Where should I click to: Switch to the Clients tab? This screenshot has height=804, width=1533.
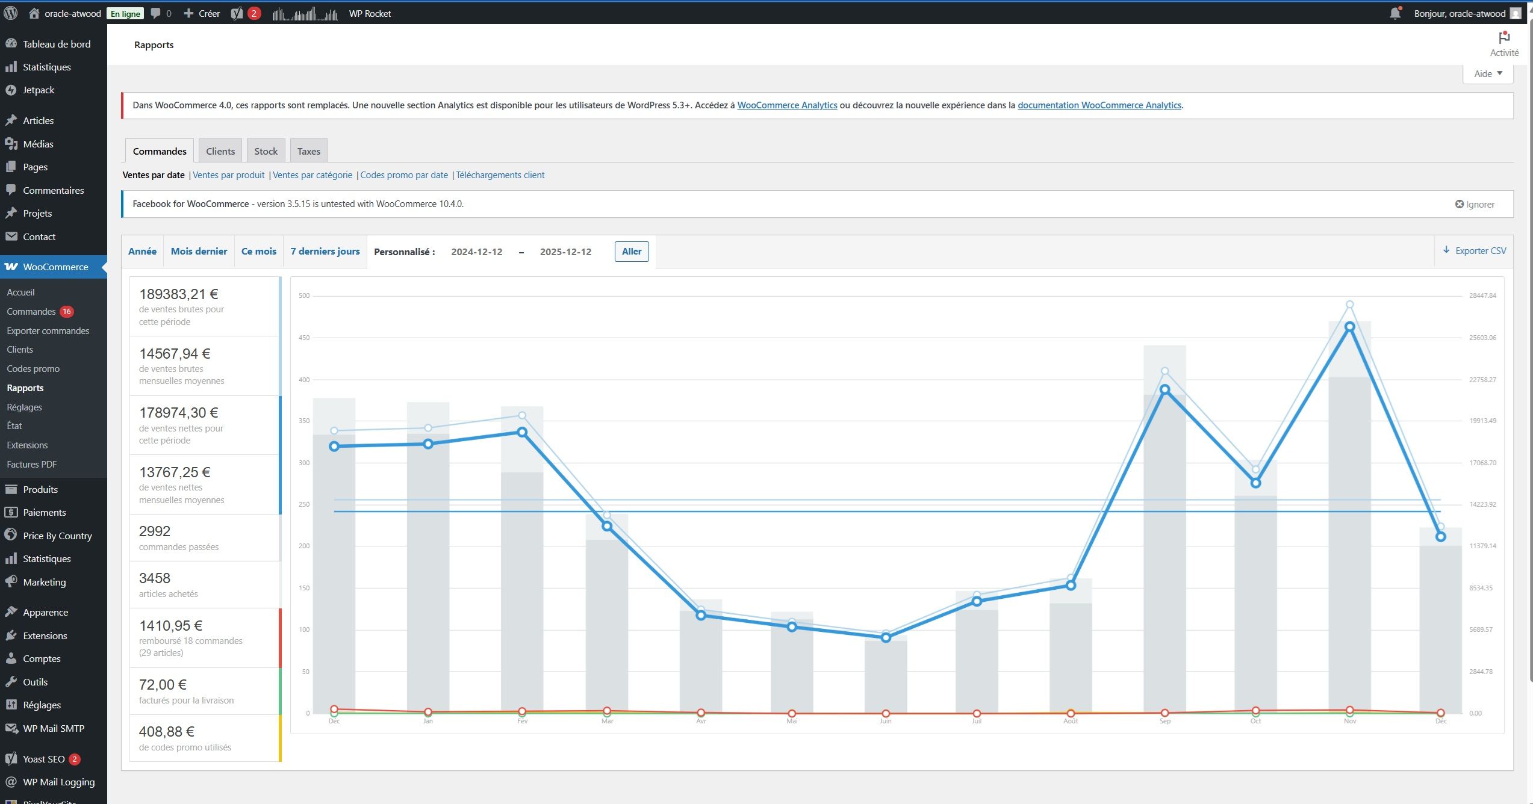pos(220,151)
